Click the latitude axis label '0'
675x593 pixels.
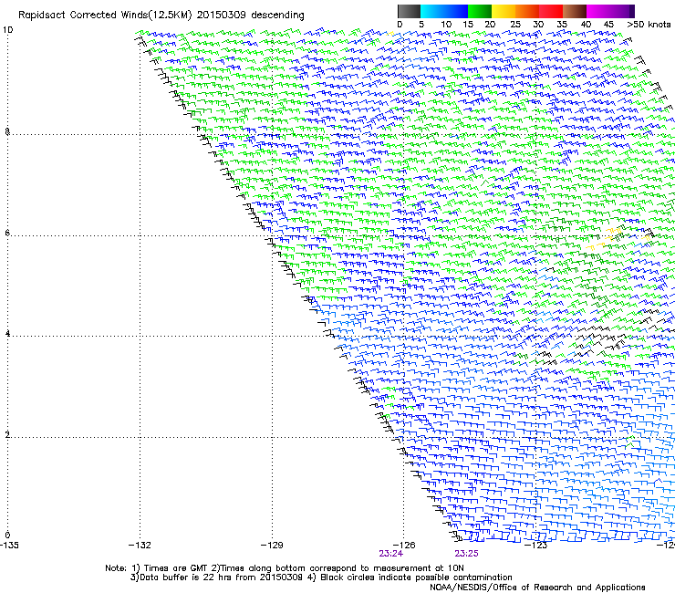pyautogui.click(x=7, y=536)
